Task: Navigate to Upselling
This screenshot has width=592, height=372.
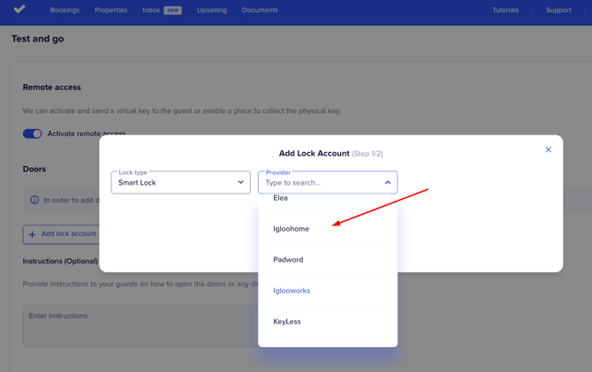Action: coord(211,11)
